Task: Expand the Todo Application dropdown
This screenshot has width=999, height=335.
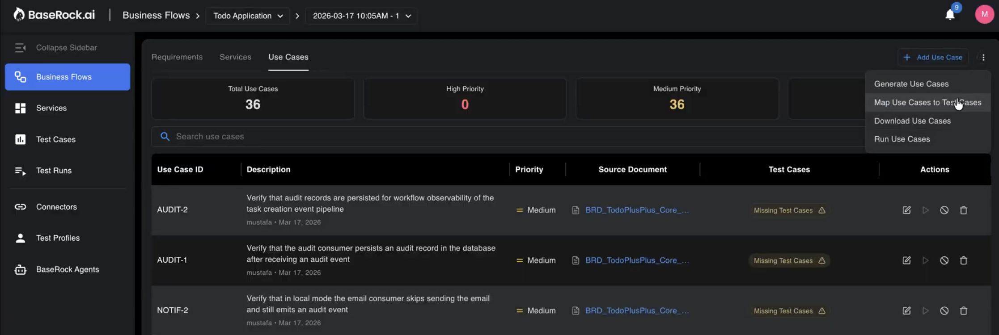Action: (x=248, y=16)
